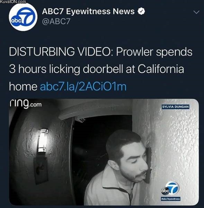Viewport: 204px width, 208px height.
Task: Click the tweet headline text
Action: coord(100,69)
